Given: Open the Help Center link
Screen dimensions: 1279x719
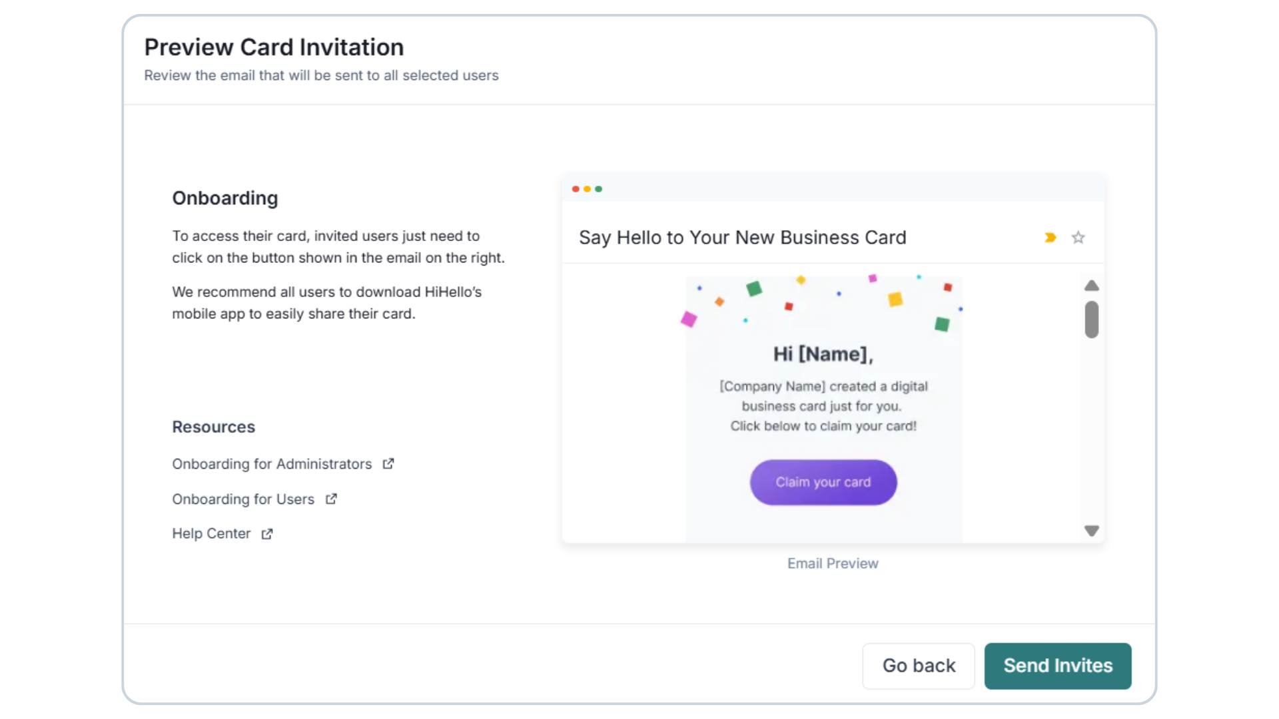Looking at the screenshot, I should pos(211,534).
